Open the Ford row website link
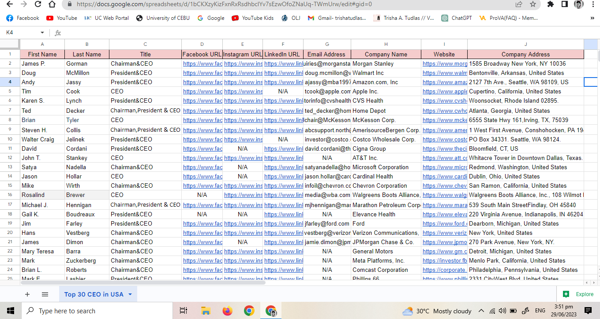Image resolution: width=600 pixels, height=319 pixels. click(x=445, y=223)
